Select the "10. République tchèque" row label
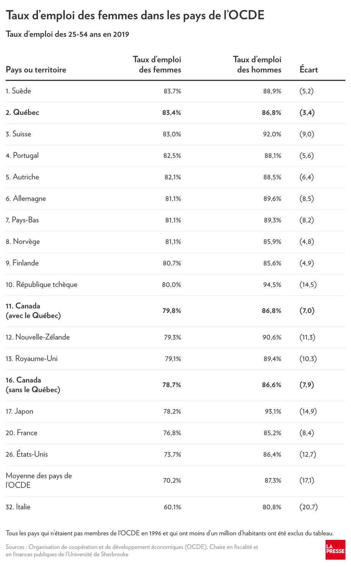 pos(41,284)
